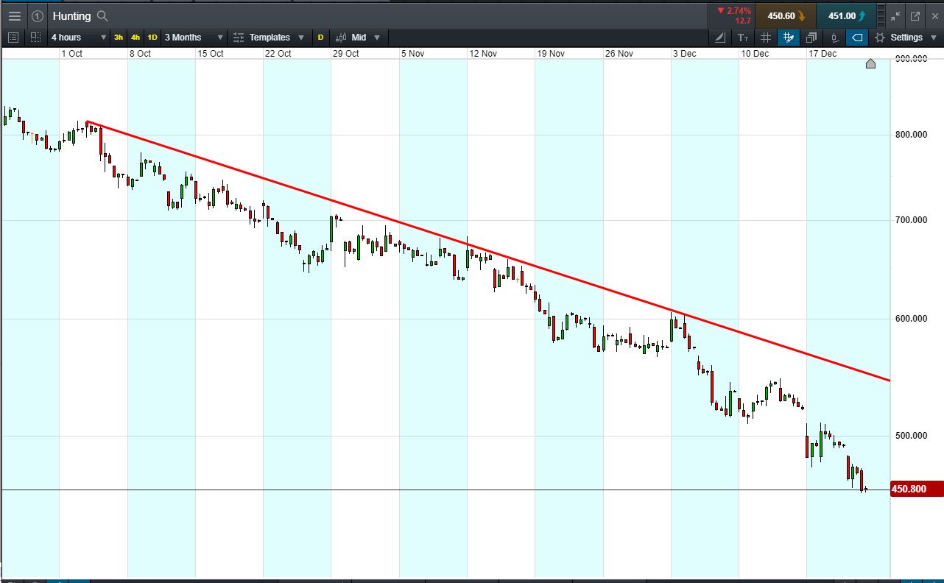Click the 26 Nov date label
The width and height of the screenshot is (944, 583).
[619, 54]
